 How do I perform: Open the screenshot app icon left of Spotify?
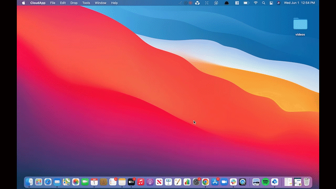(x=256, y=182)
